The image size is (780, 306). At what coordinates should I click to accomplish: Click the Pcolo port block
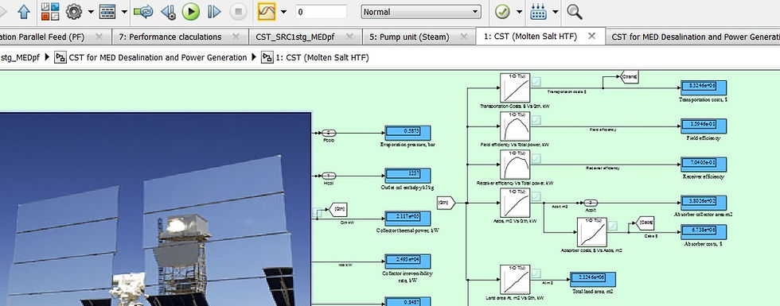pyautogui.click(x=329, y=133)
